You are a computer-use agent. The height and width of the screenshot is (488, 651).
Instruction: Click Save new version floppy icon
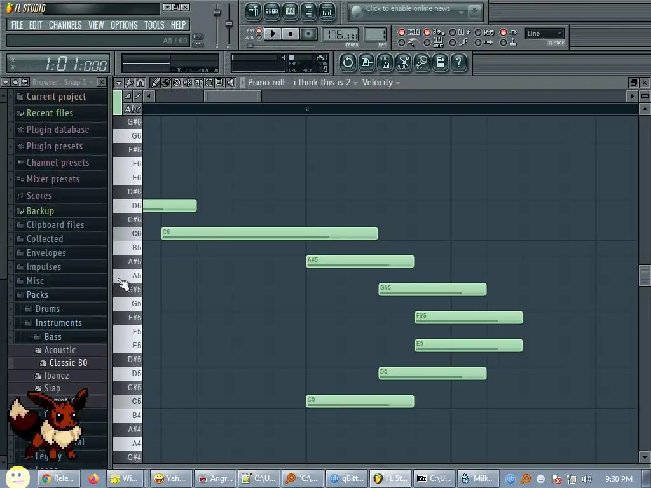pos(367,63)
